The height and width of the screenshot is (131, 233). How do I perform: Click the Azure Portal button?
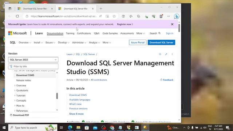(138, 43)
